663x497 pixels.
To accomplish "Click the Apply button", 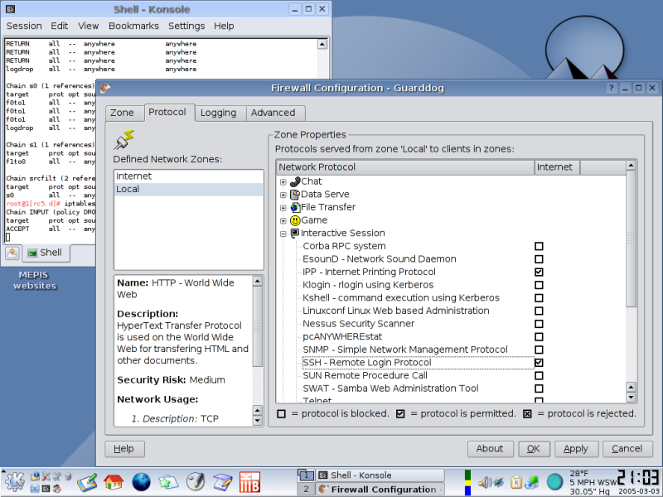I will point(575,449).
